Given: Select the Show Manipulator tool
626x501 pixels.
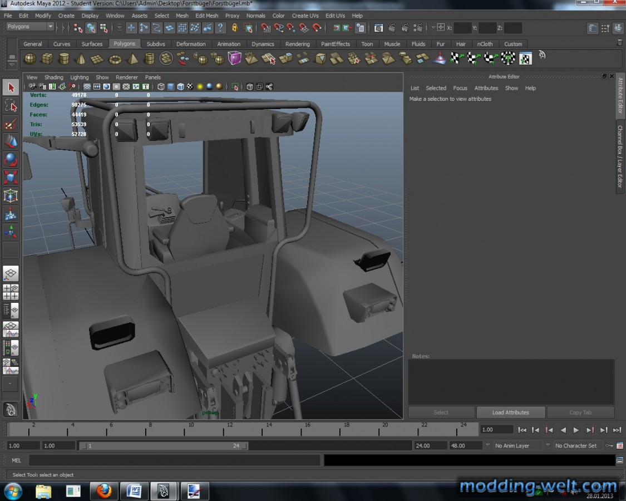Looking at the screenshot, I should [11, 232].
